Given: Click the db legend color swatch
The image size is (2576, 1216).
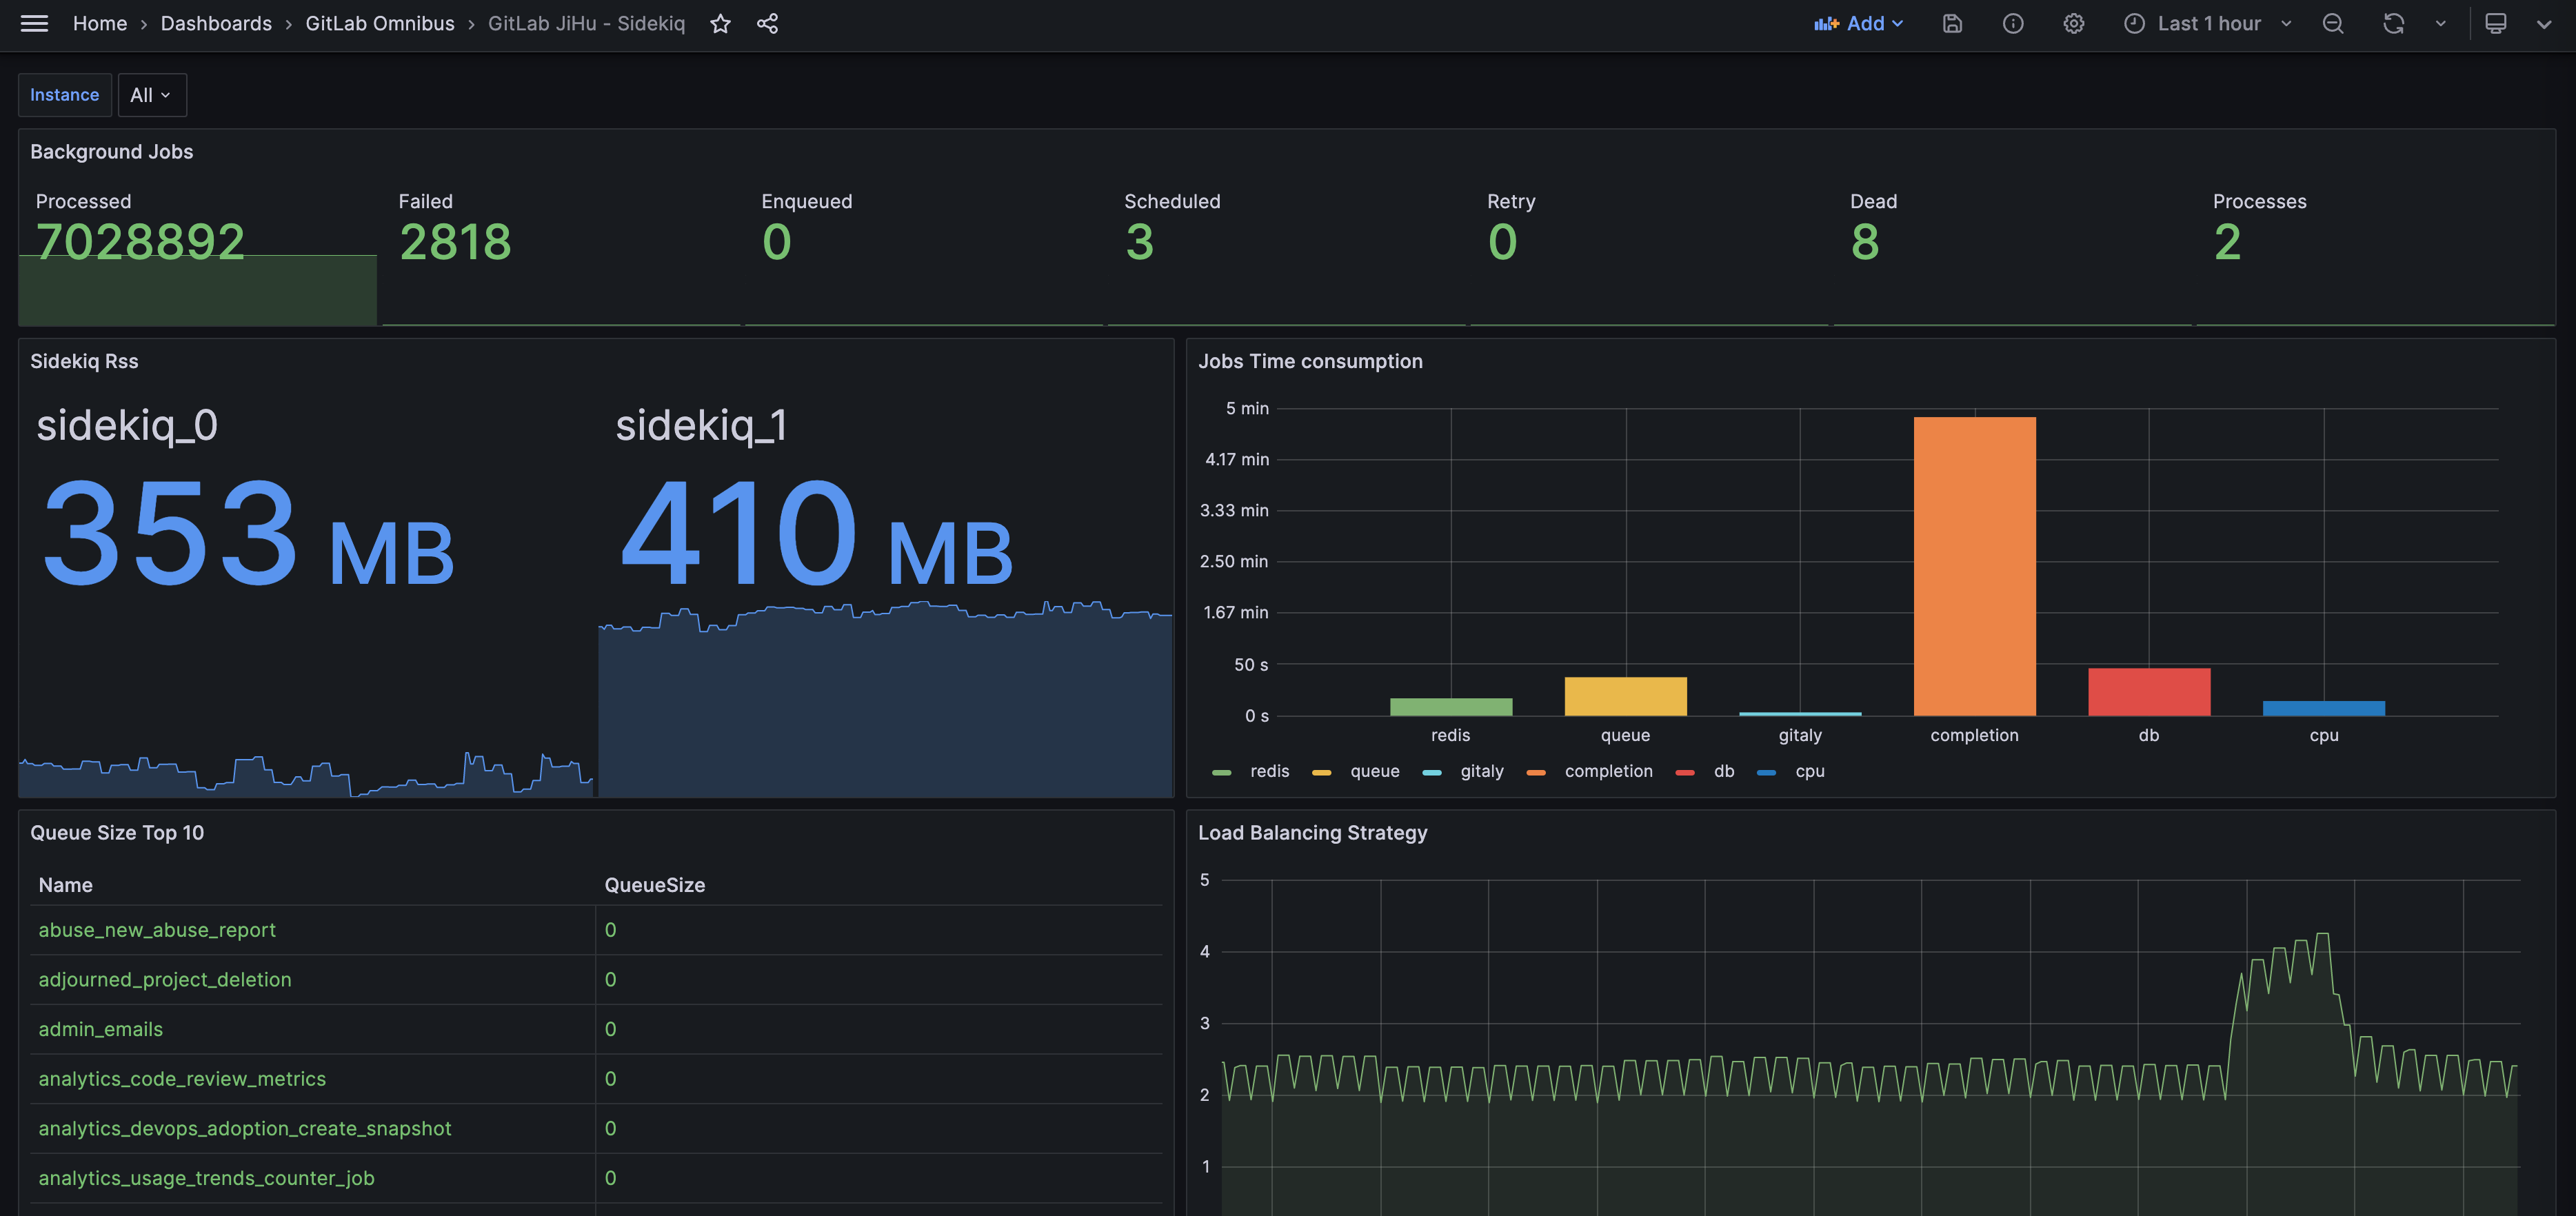Looking at the screenshot, I should pyautogui.click(x=1685, y=772).
